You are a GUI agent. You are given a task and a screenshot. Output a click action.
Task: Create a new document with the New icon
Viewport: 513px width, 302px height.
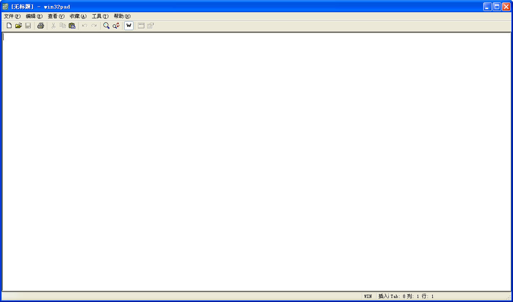9,26
